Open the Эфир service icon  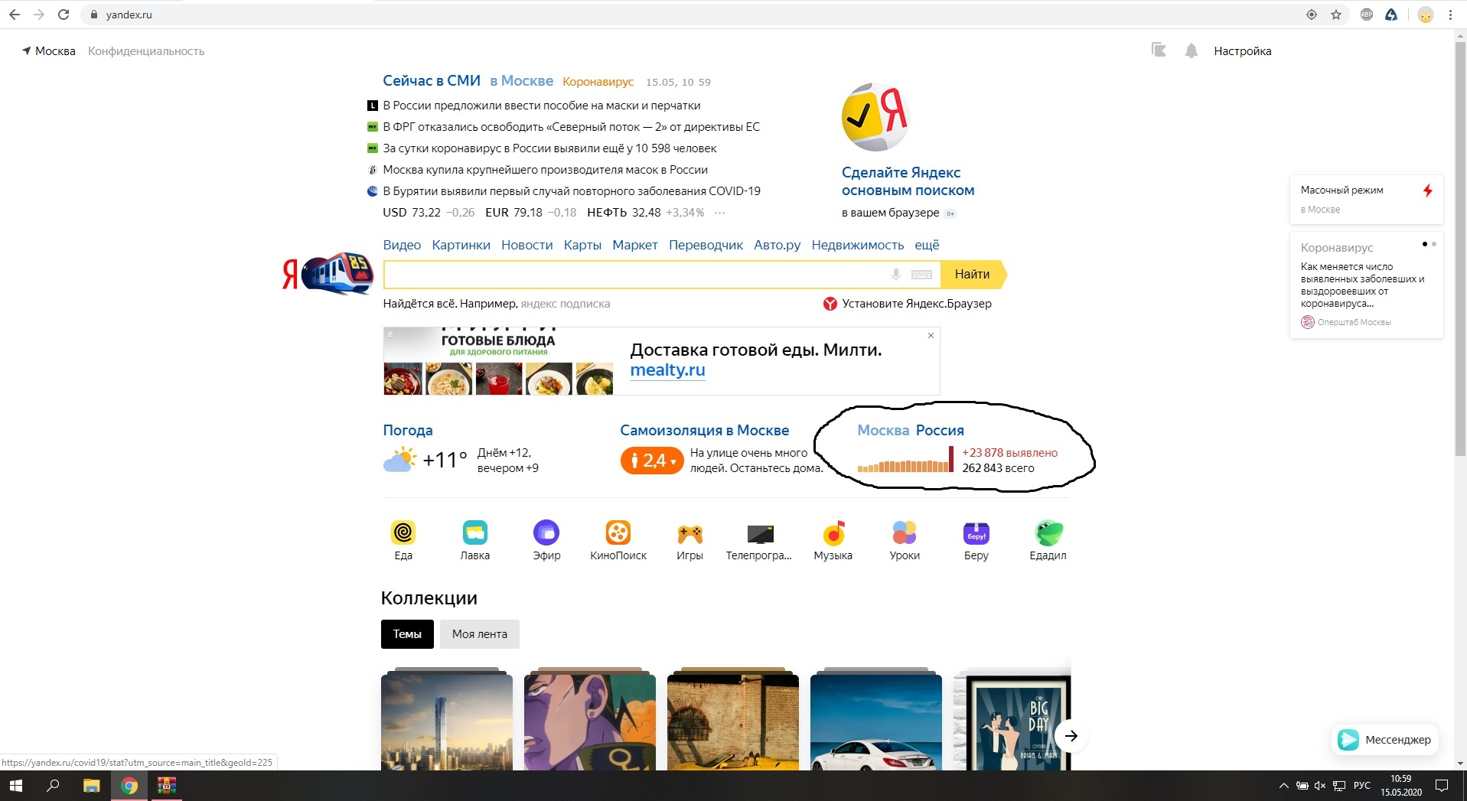coord(546,532)
